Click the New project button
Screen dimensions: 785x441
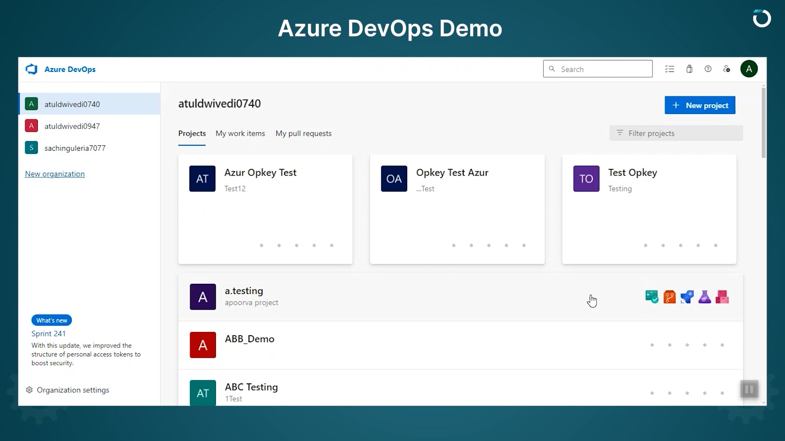[700, 105]
